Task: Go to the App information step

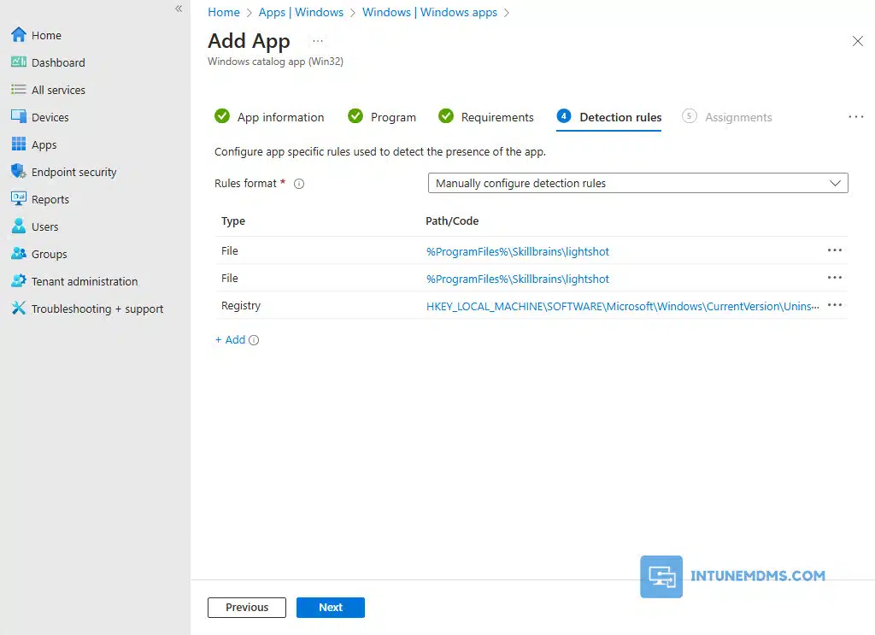Action: click(280, 117)
